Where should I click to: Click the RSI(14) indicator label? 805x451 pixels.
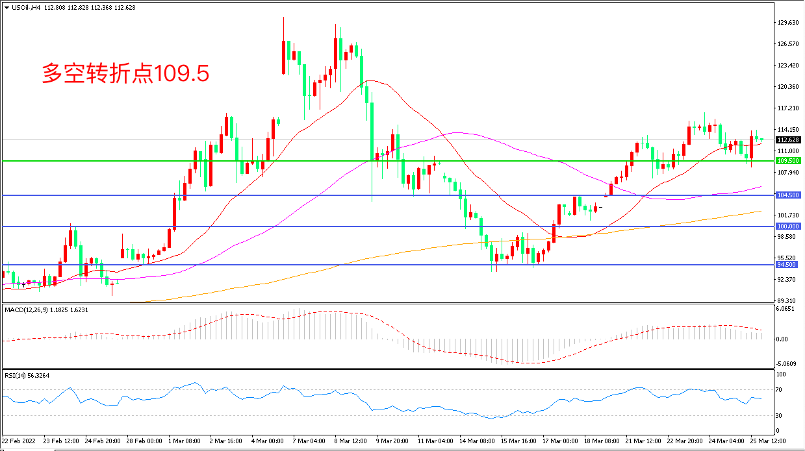point(18,375)
